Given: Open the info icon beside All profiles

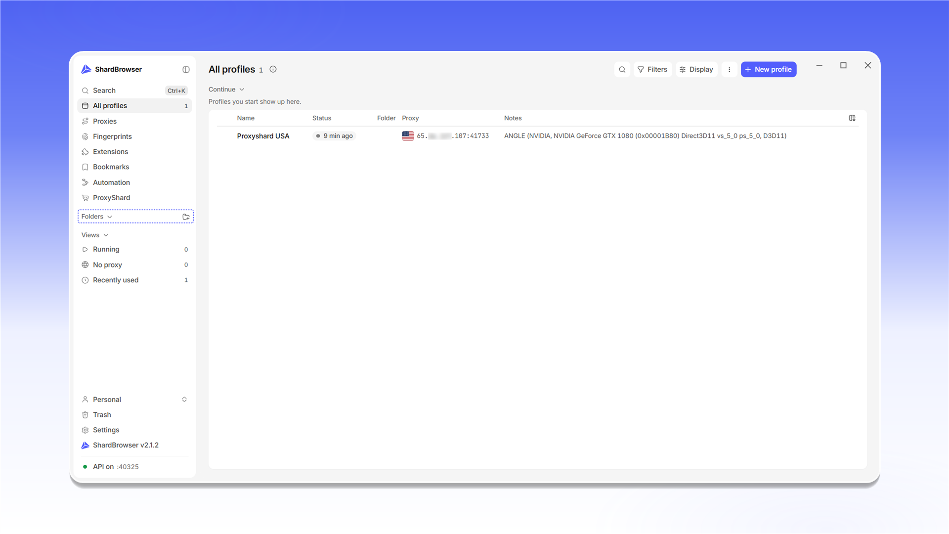Looking at the screenshot, I should 273,69.
